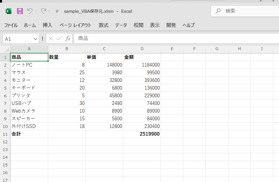Focus the 検索 search box
This screenshot has width=279, height=182.
click(x=245, y=11)
